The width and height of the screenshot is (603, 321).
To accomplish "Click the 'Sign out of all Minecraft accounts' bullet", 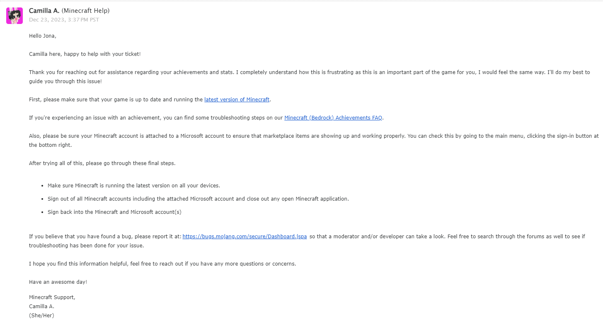I will pos(198,199).
